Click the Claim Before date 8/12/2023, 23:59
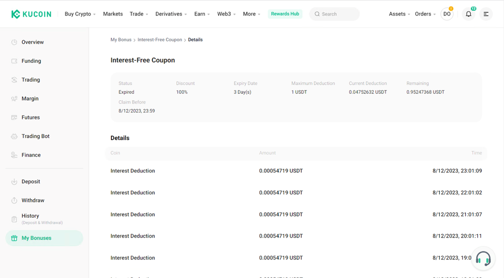 [137, 111]
